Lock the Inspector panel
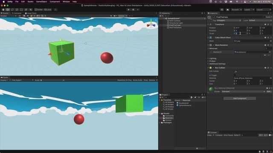This screenshot has width=273, height=153. click(x=268, y=13)
